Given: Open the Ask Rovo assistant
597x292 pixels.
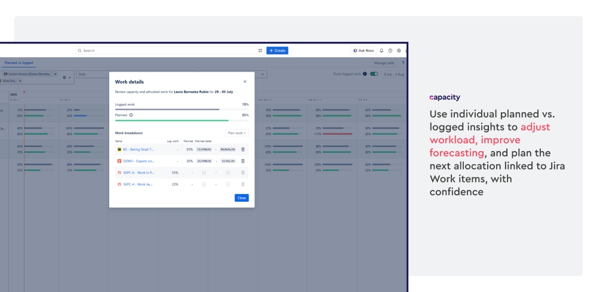Looking at the screenshot, I should point(364,51).
